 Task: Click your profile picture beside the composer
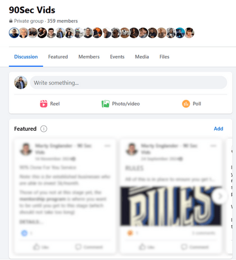[x=21, y=82]
